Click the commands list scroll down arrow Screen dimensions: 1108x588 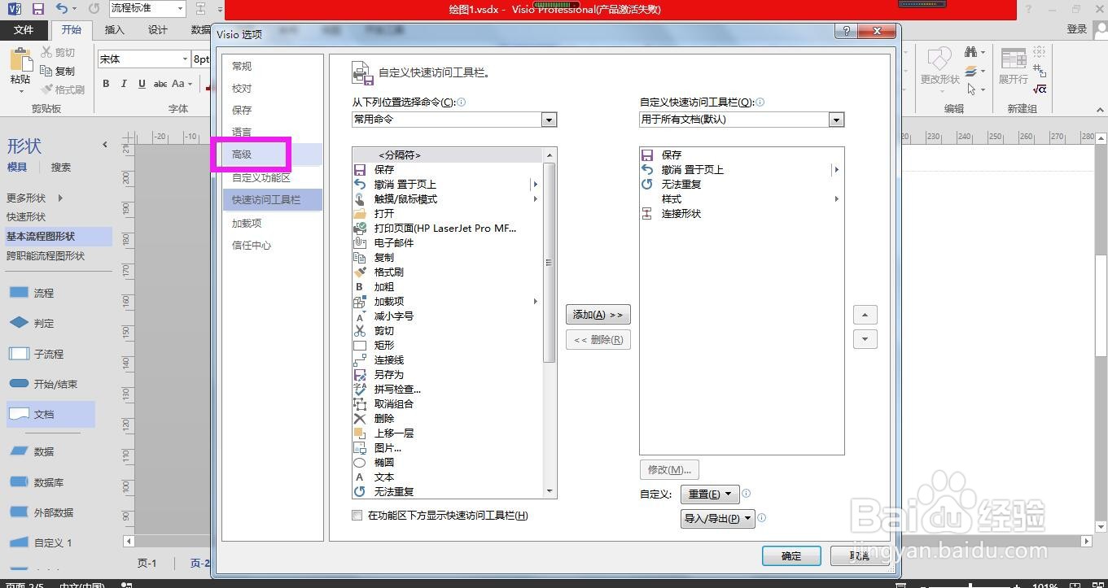550,491
